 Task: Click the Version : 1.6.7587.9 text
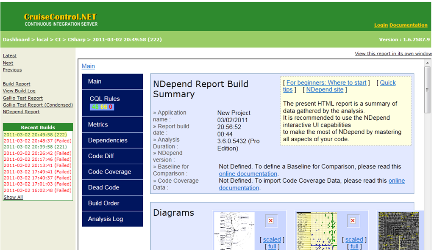point(404,39)
